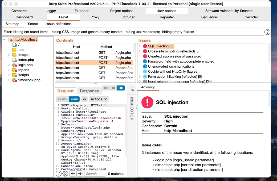This screenshot has width=277, height=181.
Task: Go to next search match arrow
Action: 80,174
